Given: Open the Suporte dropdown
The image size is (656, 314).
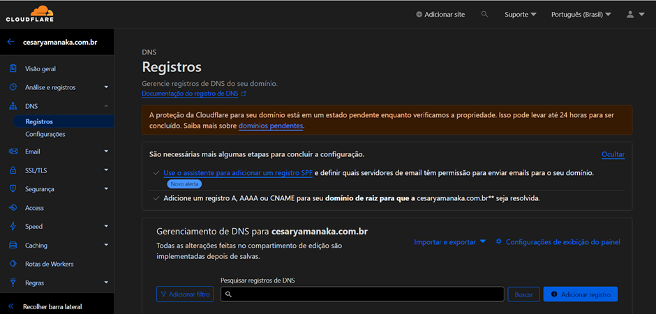Looking at the screenshot, I should [521, 14].
